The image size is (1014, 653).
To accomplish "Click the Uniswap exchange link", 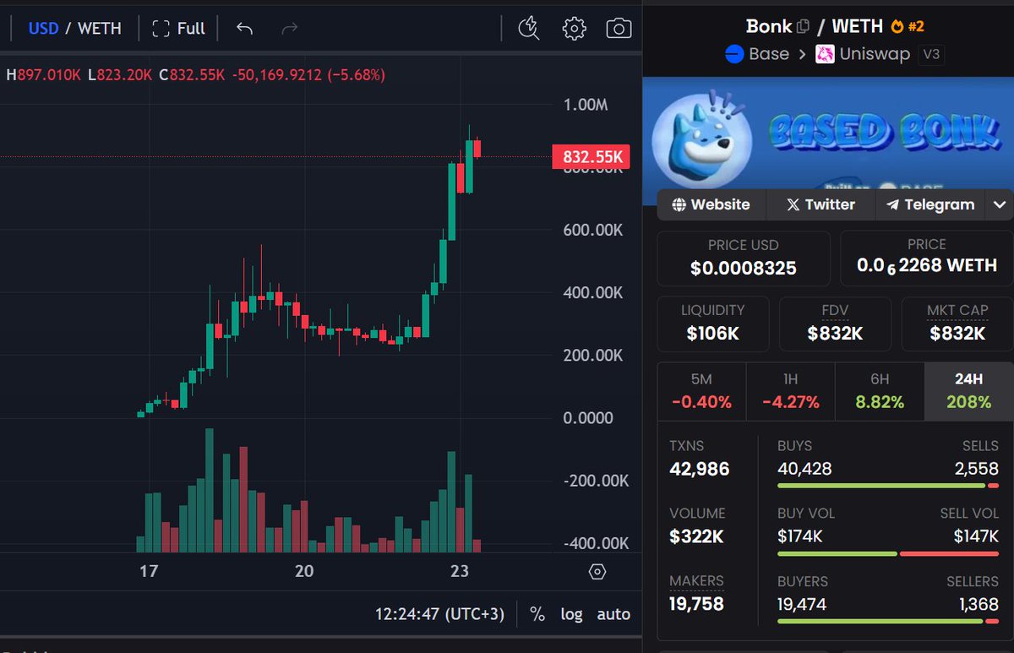I will click(x=863, y=54).
